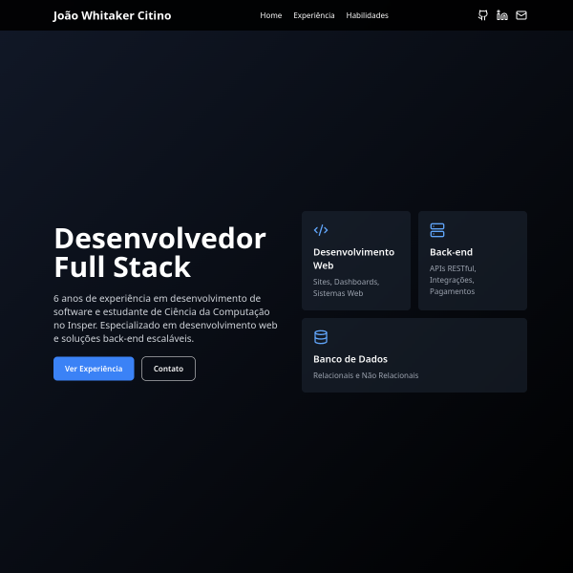The image size is (573, 573).
Task: Click the text 'APIs RESTful, Integrações, Pagamentos'
Action: (453, 280)
